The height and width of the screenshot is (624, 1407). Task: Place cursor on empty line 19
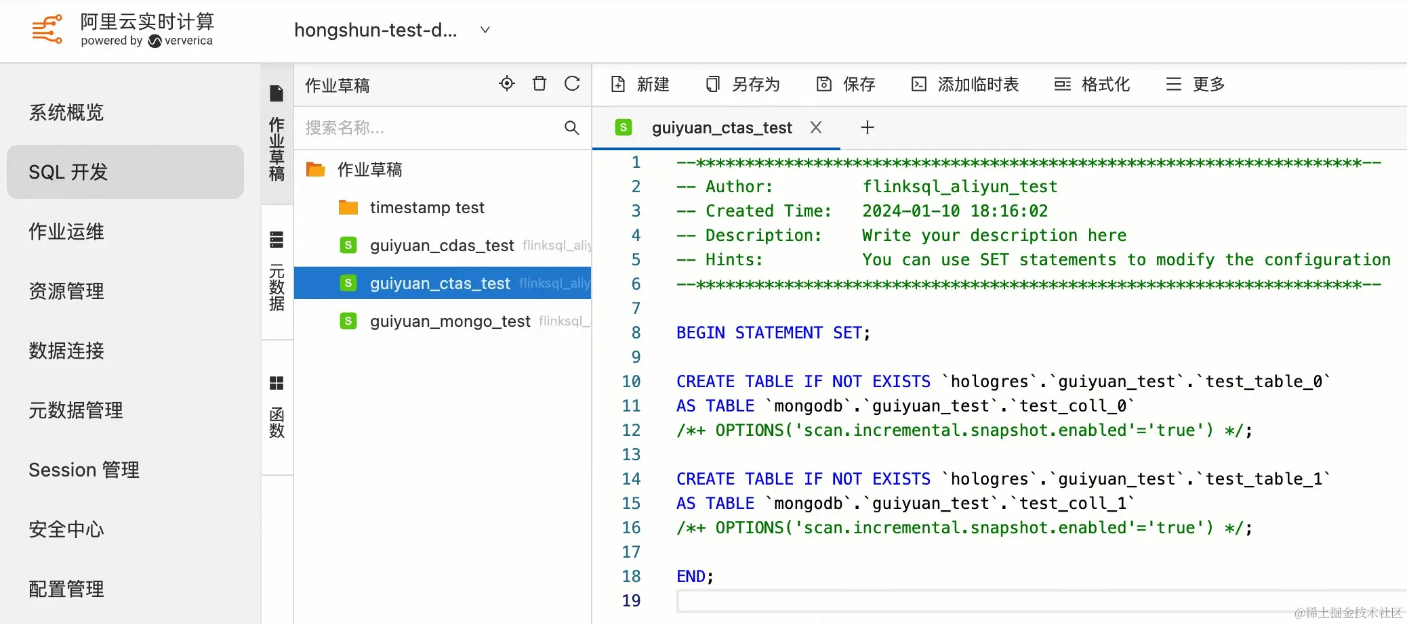tap(1041, 601)
